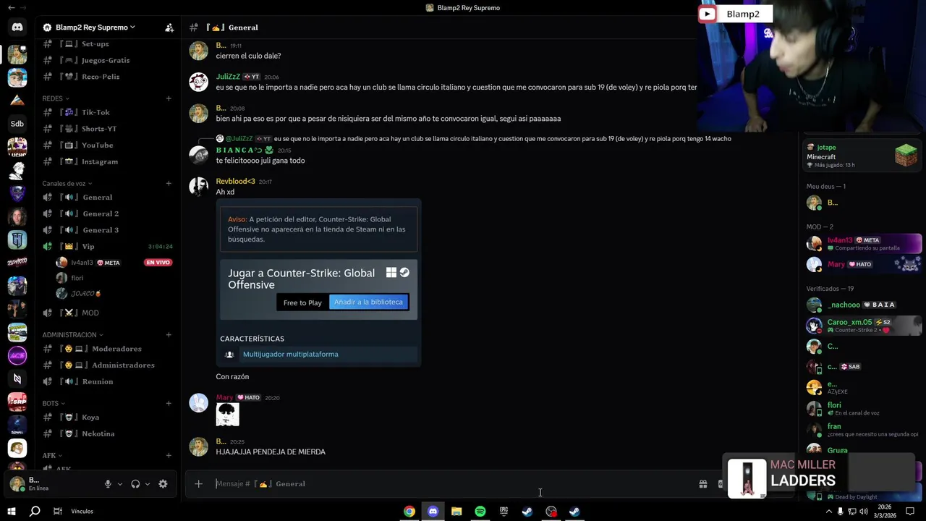The width and height of the screenshot is (926, 521).
Task: Click the Windows platform icon in the embed
Action: (x=391, y=273)
